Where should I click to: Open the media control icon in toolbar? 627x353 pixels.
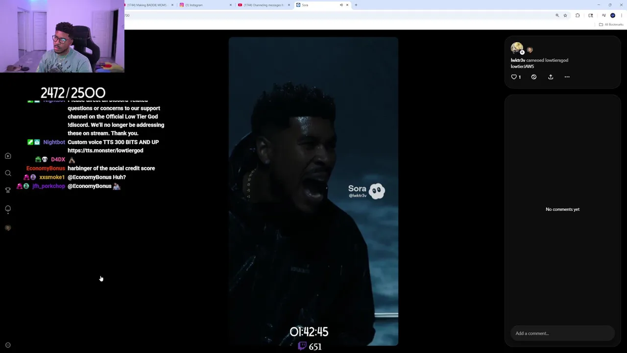coord(604,16)
